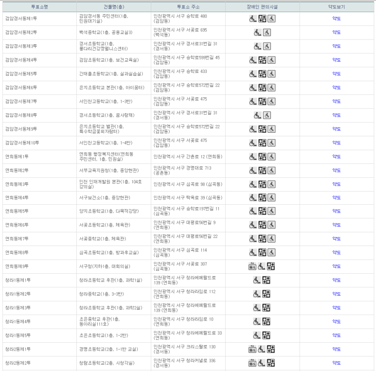Click wheelchair ramp icon in 연희동제1투 row
Screen dimensions: 376x371
[x=253, y=157]
